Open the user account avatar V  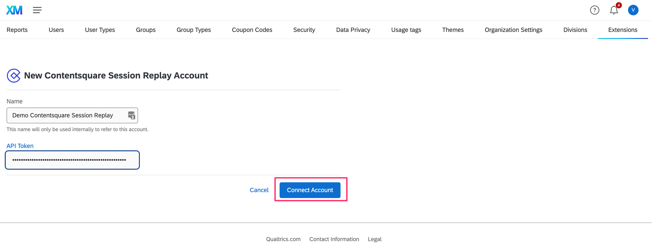point(633,10)
